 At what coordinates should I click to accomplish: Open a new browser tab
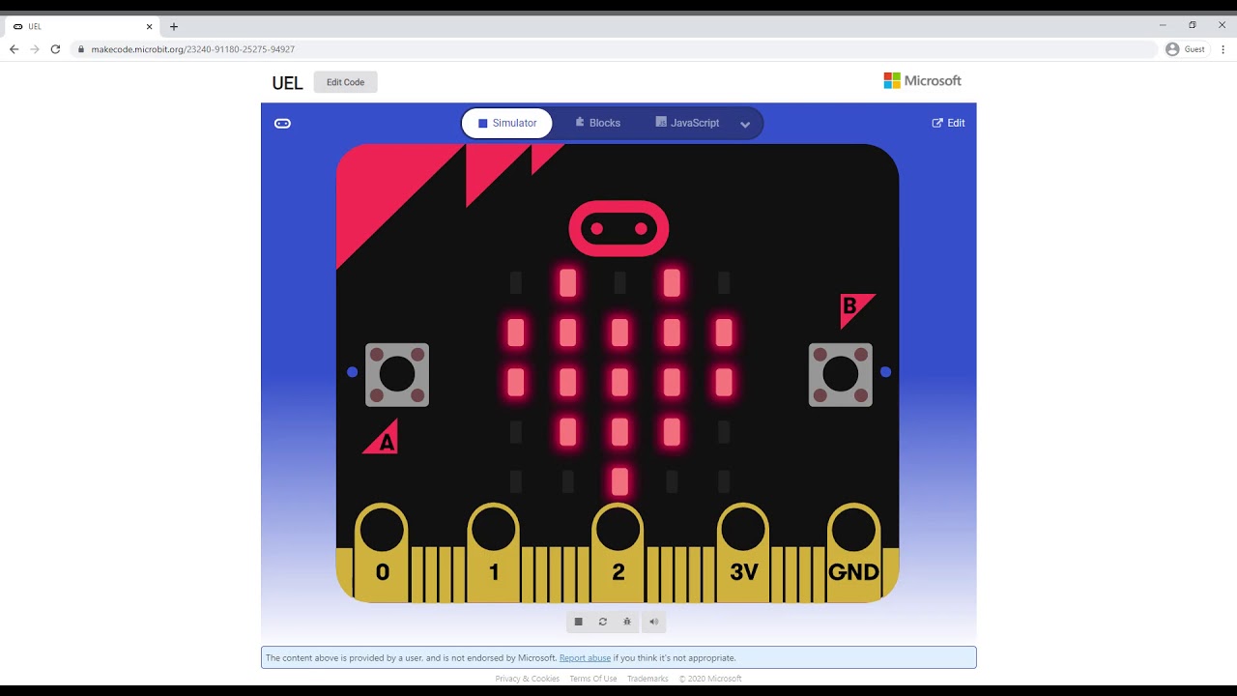click(x=174, y=26)
